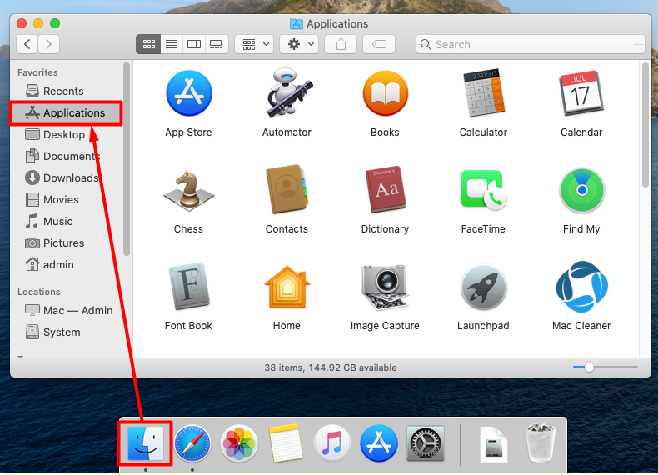Click the Edit Tags toolbar button
Screen dimensions: 658x475
coord(379,44)
